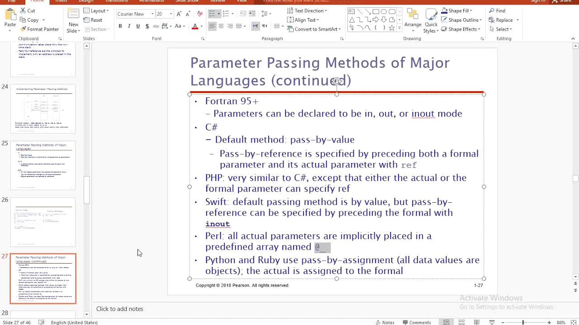This screenshot has height=325, width=579.
Task: Select the right arrow shape
Action: tap(376, 20)
